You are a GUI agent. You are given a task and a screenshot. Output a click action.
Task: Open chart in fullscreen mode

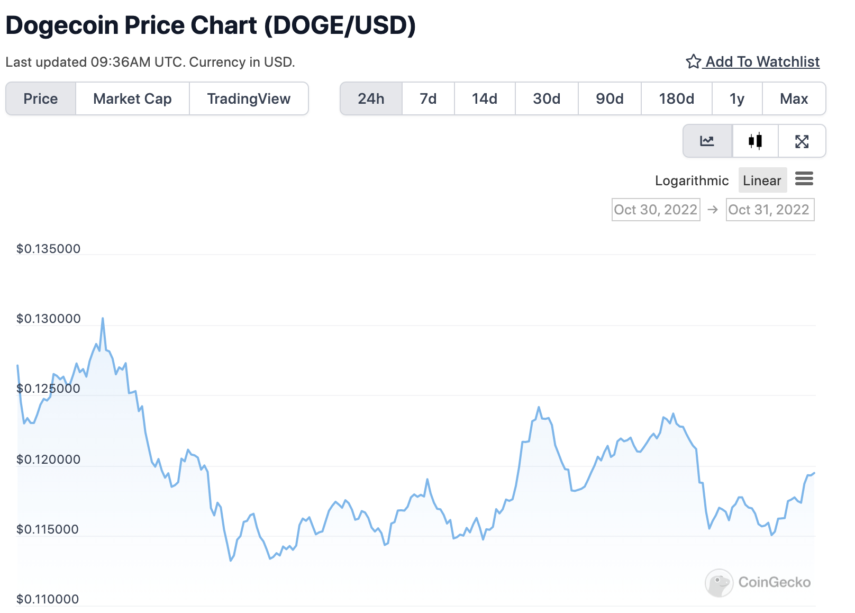802,141
